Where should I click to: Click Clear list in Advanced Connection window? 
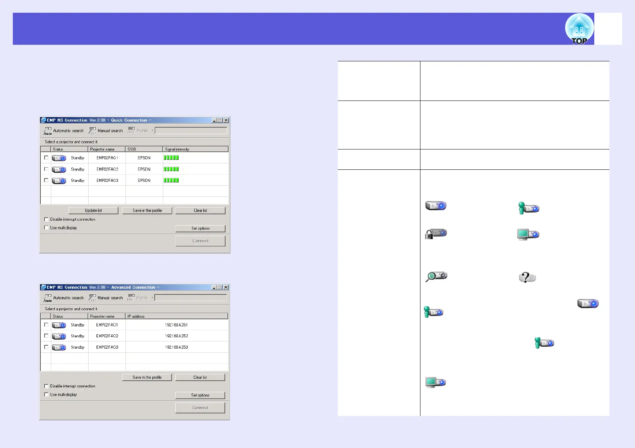(x=200, y=377)
